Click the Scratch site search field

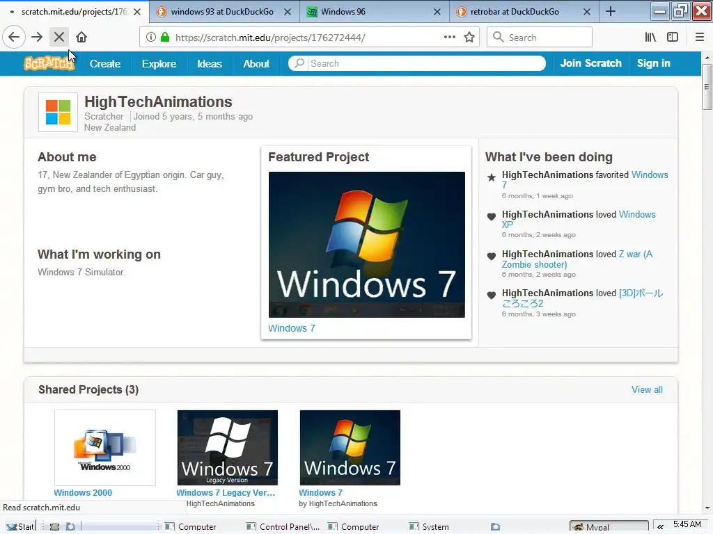[426, 63]
